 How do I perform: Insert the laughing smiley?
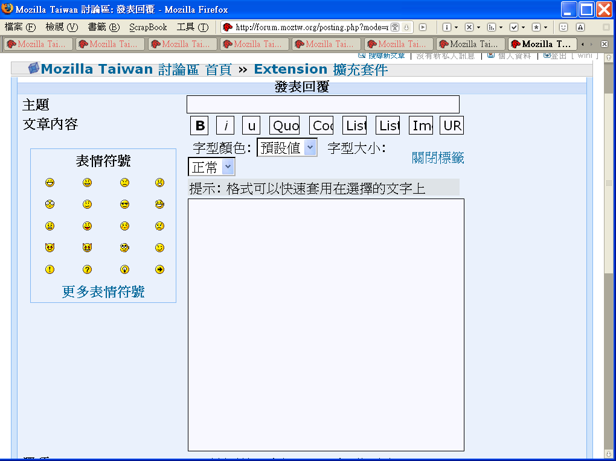(x=159, y=204)
